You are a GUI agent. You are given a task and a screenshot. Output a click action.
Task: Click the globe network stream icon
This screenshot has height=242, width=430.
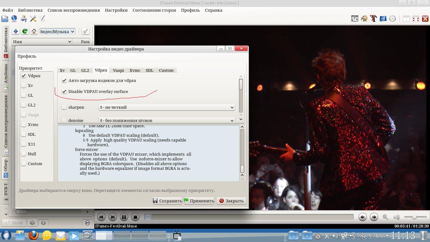point(14,19)
